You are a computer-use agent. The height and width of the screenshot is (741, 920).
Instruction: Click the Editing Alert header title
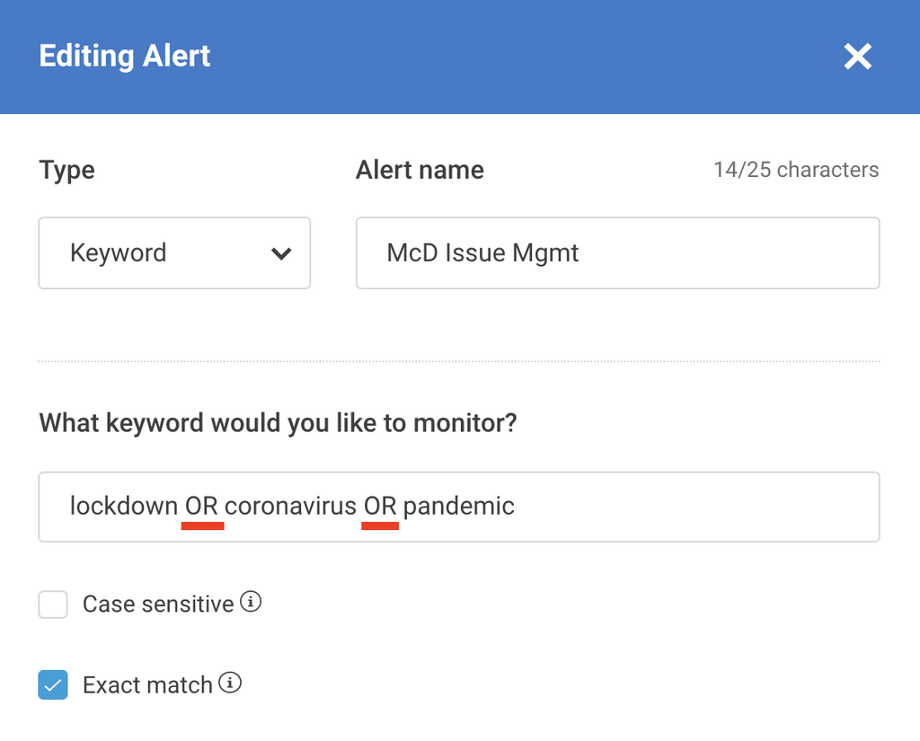coord(125,56)
